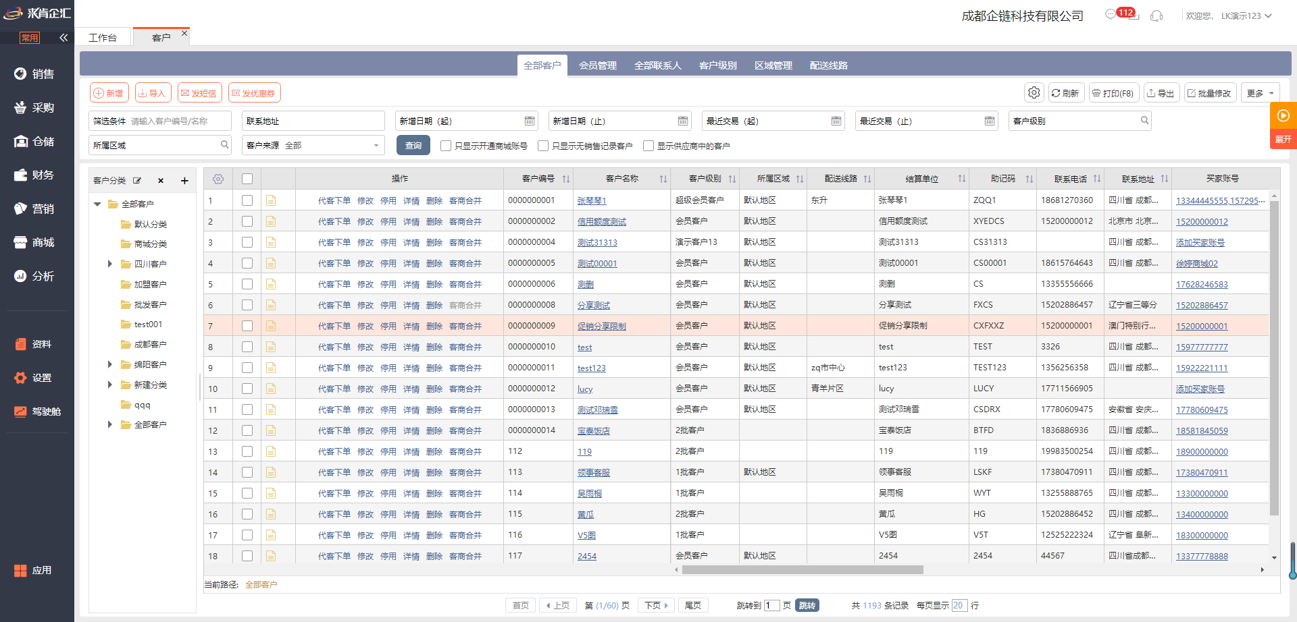Viewport: 1297px width, 622px height.
Task: Click the orange play button on right edge
Action: [x=1283, y=115]
